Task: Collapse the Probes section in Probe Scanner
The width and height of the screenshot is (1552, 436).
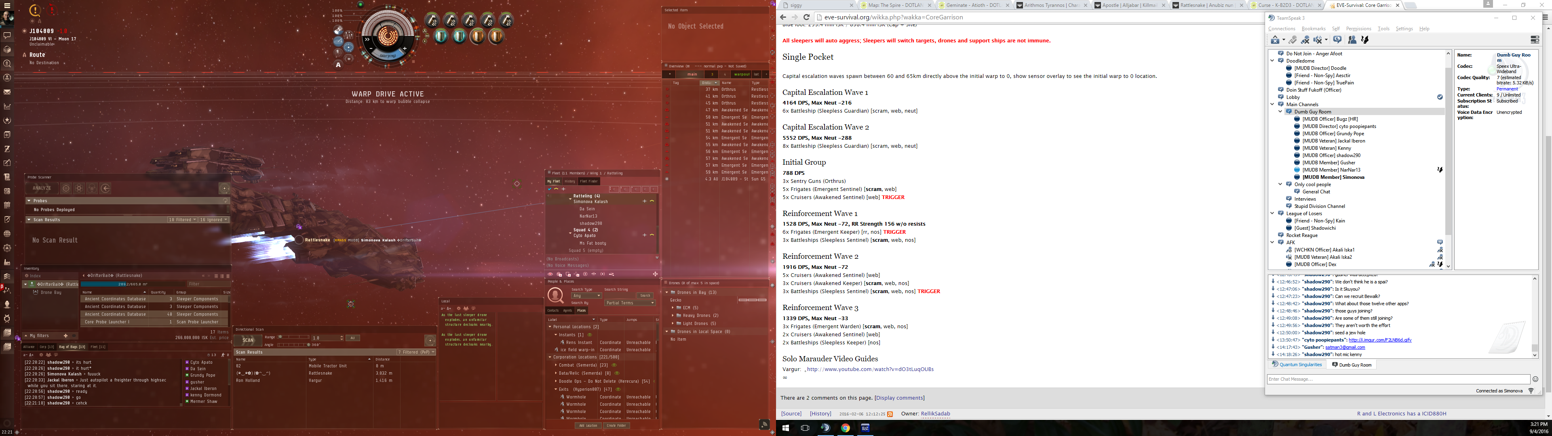Action: click(29, 201)
